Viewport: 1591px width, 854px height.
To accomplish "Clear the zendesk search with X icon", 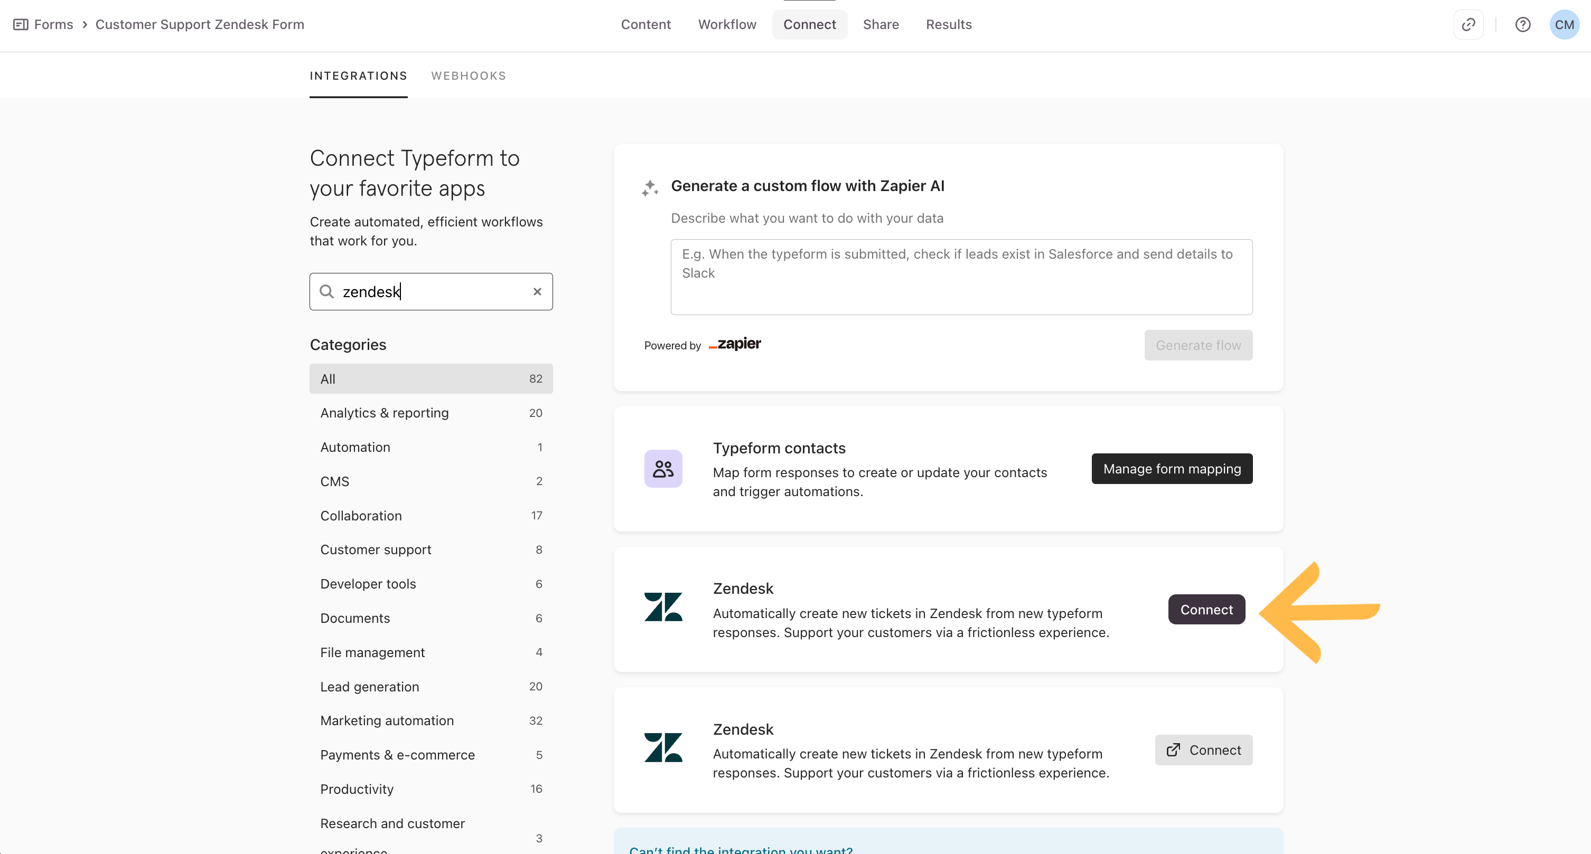I will [537, 292].
